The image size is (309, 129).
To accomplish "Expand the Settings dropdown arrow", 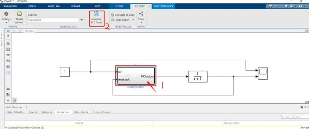I will coord(6,22).
